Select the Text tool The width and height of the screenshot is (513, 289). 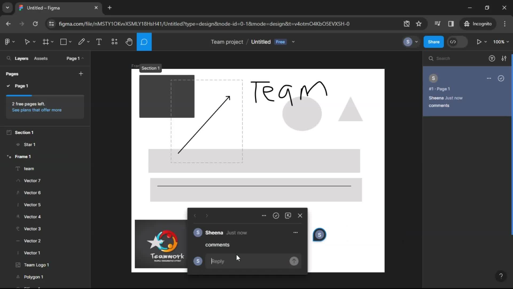pyautogui.click(x=99, y=42)
